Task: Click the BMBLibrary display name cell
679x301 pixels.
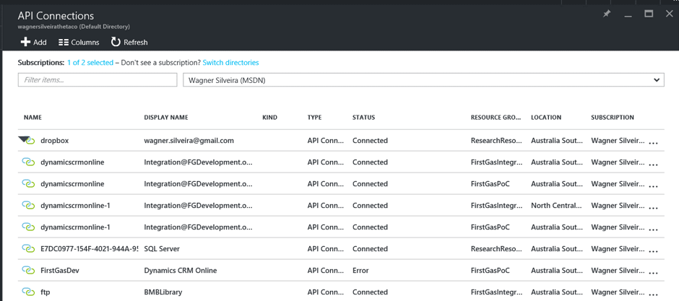Action: pyautogui.click(x=163, y=292)
